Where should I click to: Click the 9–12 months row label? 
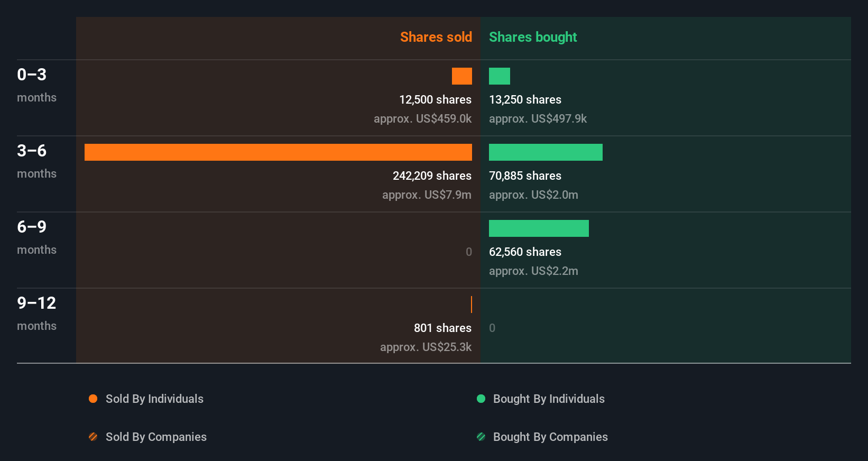[x=36, y=313]
